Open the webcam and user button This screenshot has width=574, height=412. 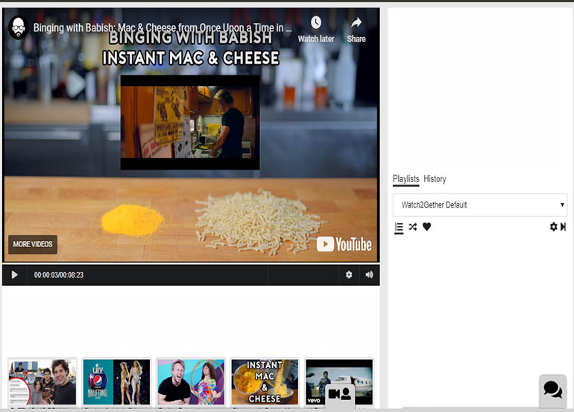340,395
